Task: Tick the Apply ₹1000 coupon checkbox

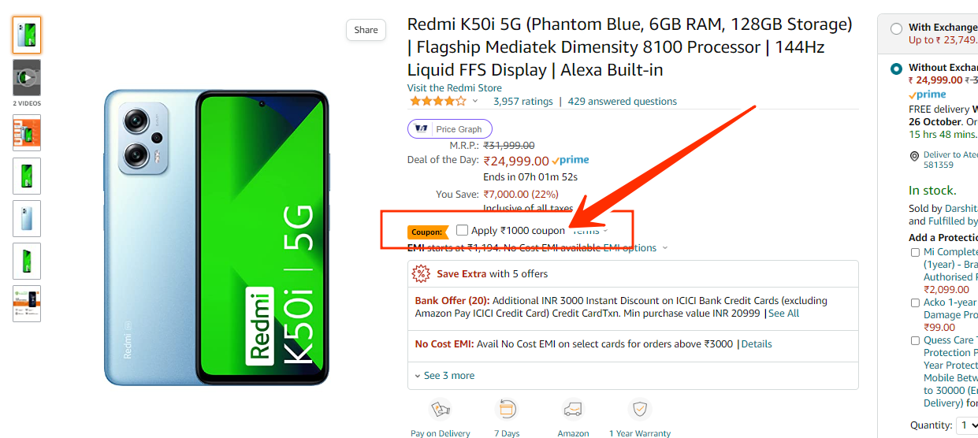Action: [x=462, y=231]
